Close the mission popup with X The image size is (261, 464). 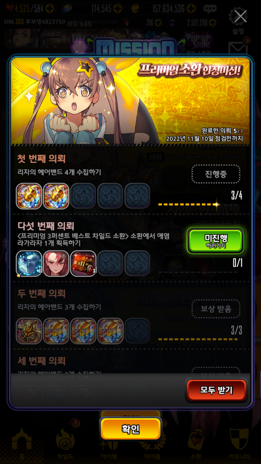pos(240,16)
